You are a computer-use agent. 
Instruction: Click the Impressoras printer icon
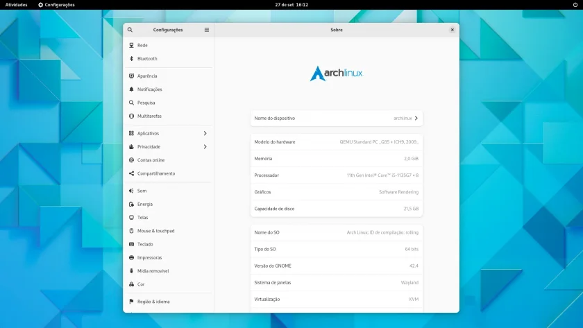pyautogui.click(x=131, y=257)
